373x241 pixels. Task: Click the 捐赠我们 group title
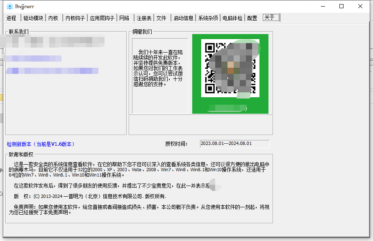click(x=142, y=32)
